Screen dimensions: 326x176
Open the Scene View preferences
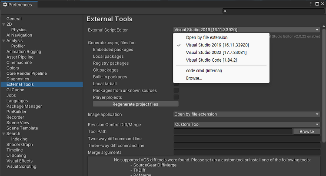[18, 123]
